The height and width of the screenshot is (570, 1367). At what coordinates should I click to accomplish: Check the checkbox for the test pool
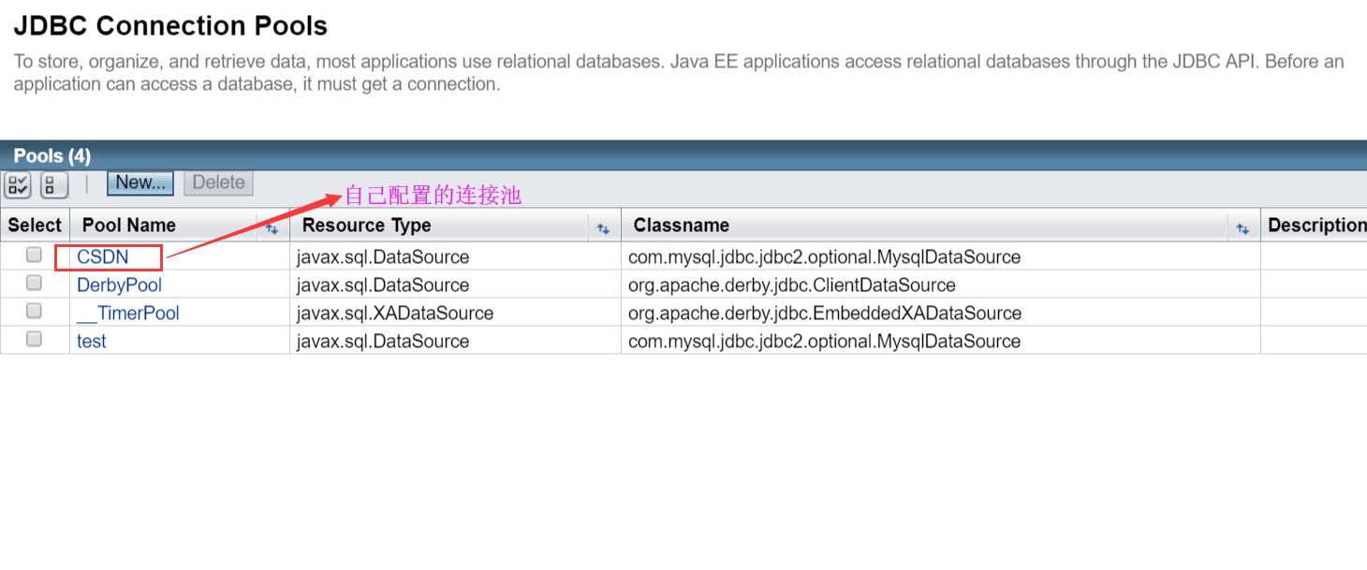pos(34,338)
